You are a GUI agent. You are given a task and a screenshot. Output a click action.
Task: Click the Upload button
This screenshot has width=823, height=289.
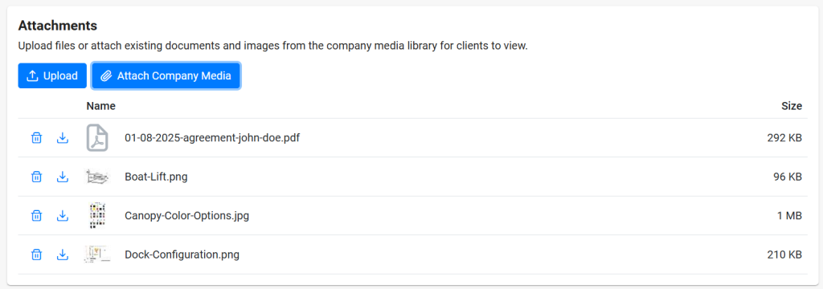[52, 75]
